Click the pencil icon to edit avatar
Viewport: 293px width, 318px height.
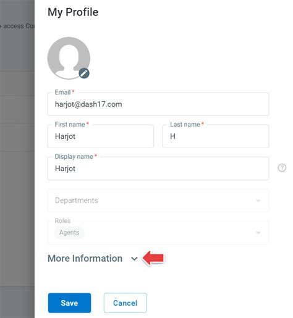84,73
